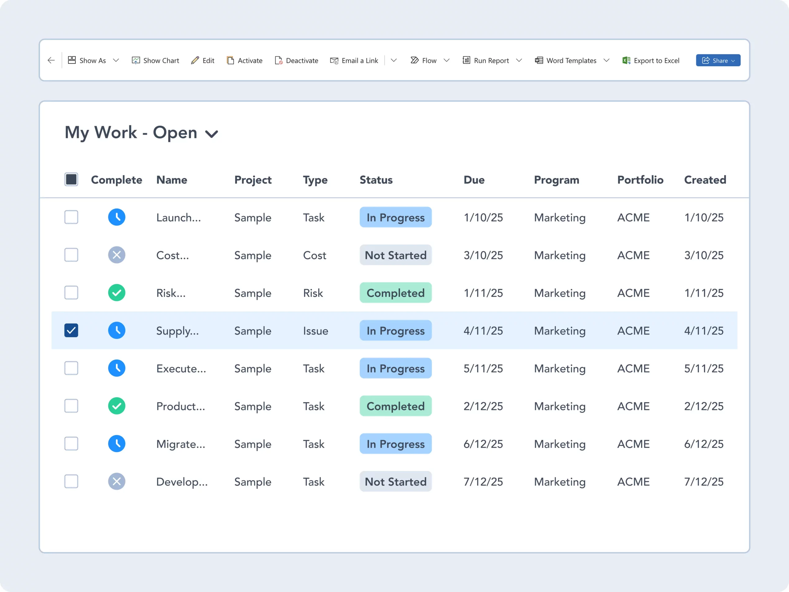Image resolution: width=789 pixels, height=592 pixels.
Task: Expand the Word Templates chevron
Action: pyautogui.click(x=606, y=60)
